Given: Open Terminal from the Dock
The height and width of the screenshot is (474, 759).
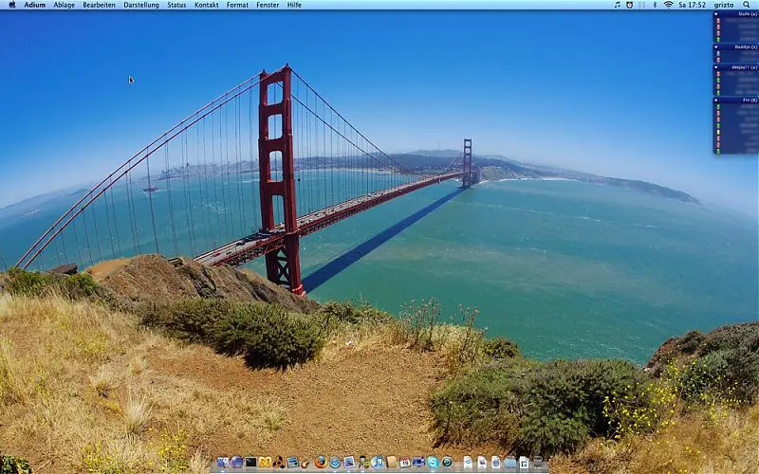Looking at the screenshot, I should pyautogui.click(x=250, y=463).
